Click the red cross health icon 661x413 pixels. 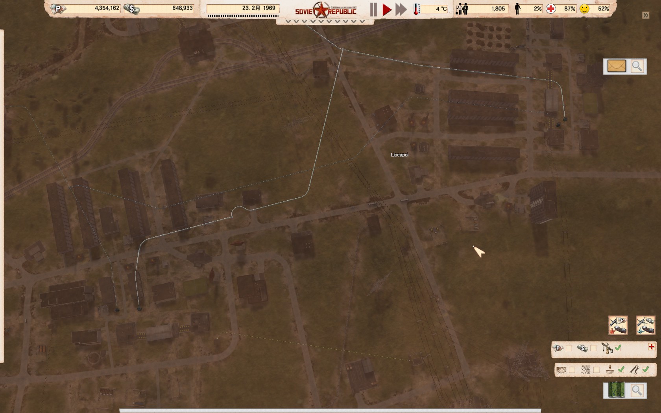[551, 9]
